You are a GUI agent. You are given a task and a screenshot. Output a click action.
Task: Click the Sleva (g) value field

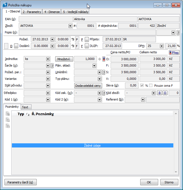(132, 85)
